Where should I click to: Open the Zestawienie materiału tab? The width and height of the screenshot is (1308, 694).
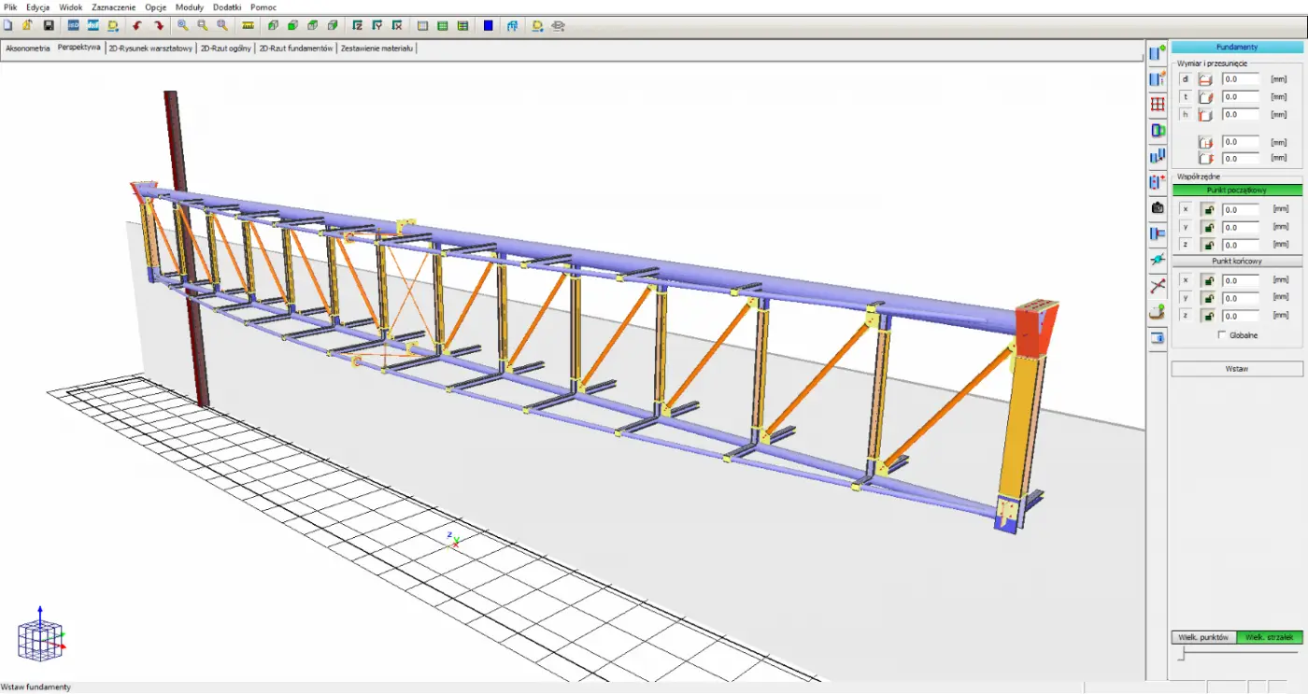tap(377, 48)
